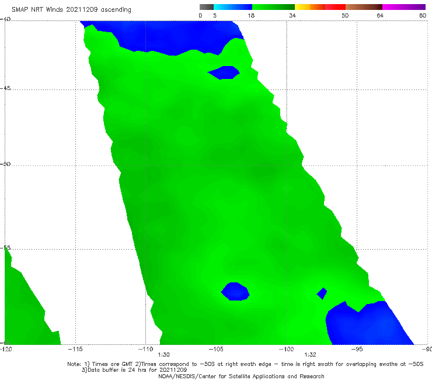Image resolution: width=432 pixels, height=380 pixels.
Task: Click the NOAA/NESDIS credit line
Action: click(x=241, y=376)
